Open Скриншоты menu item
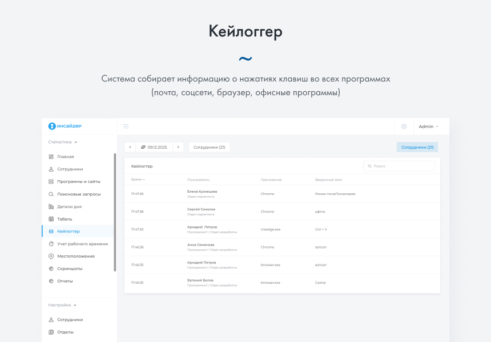 [70, 268]
